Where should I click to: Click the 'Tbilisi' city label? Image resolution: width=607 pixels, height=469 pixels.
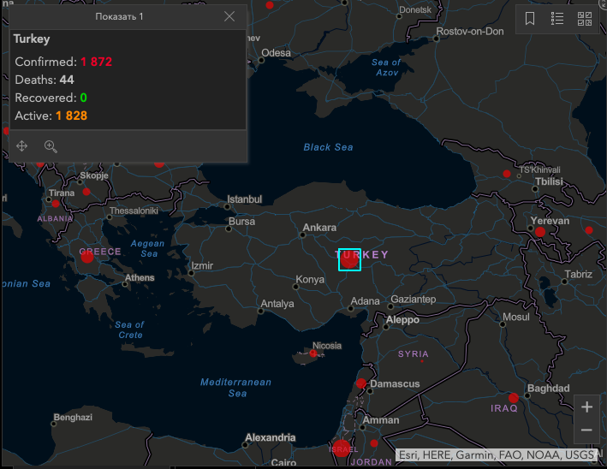pyautogui.click(x=549, y=181)
